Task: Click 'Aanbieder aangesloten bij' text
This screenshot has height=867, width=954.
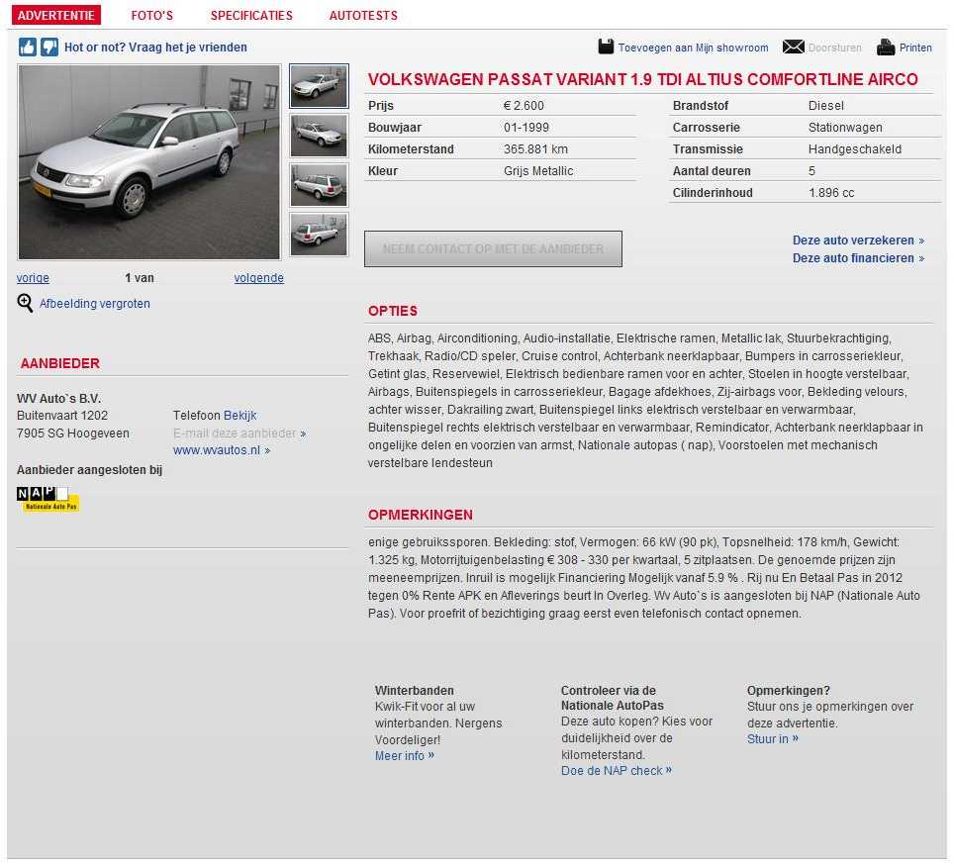Action: click(89, 470)
